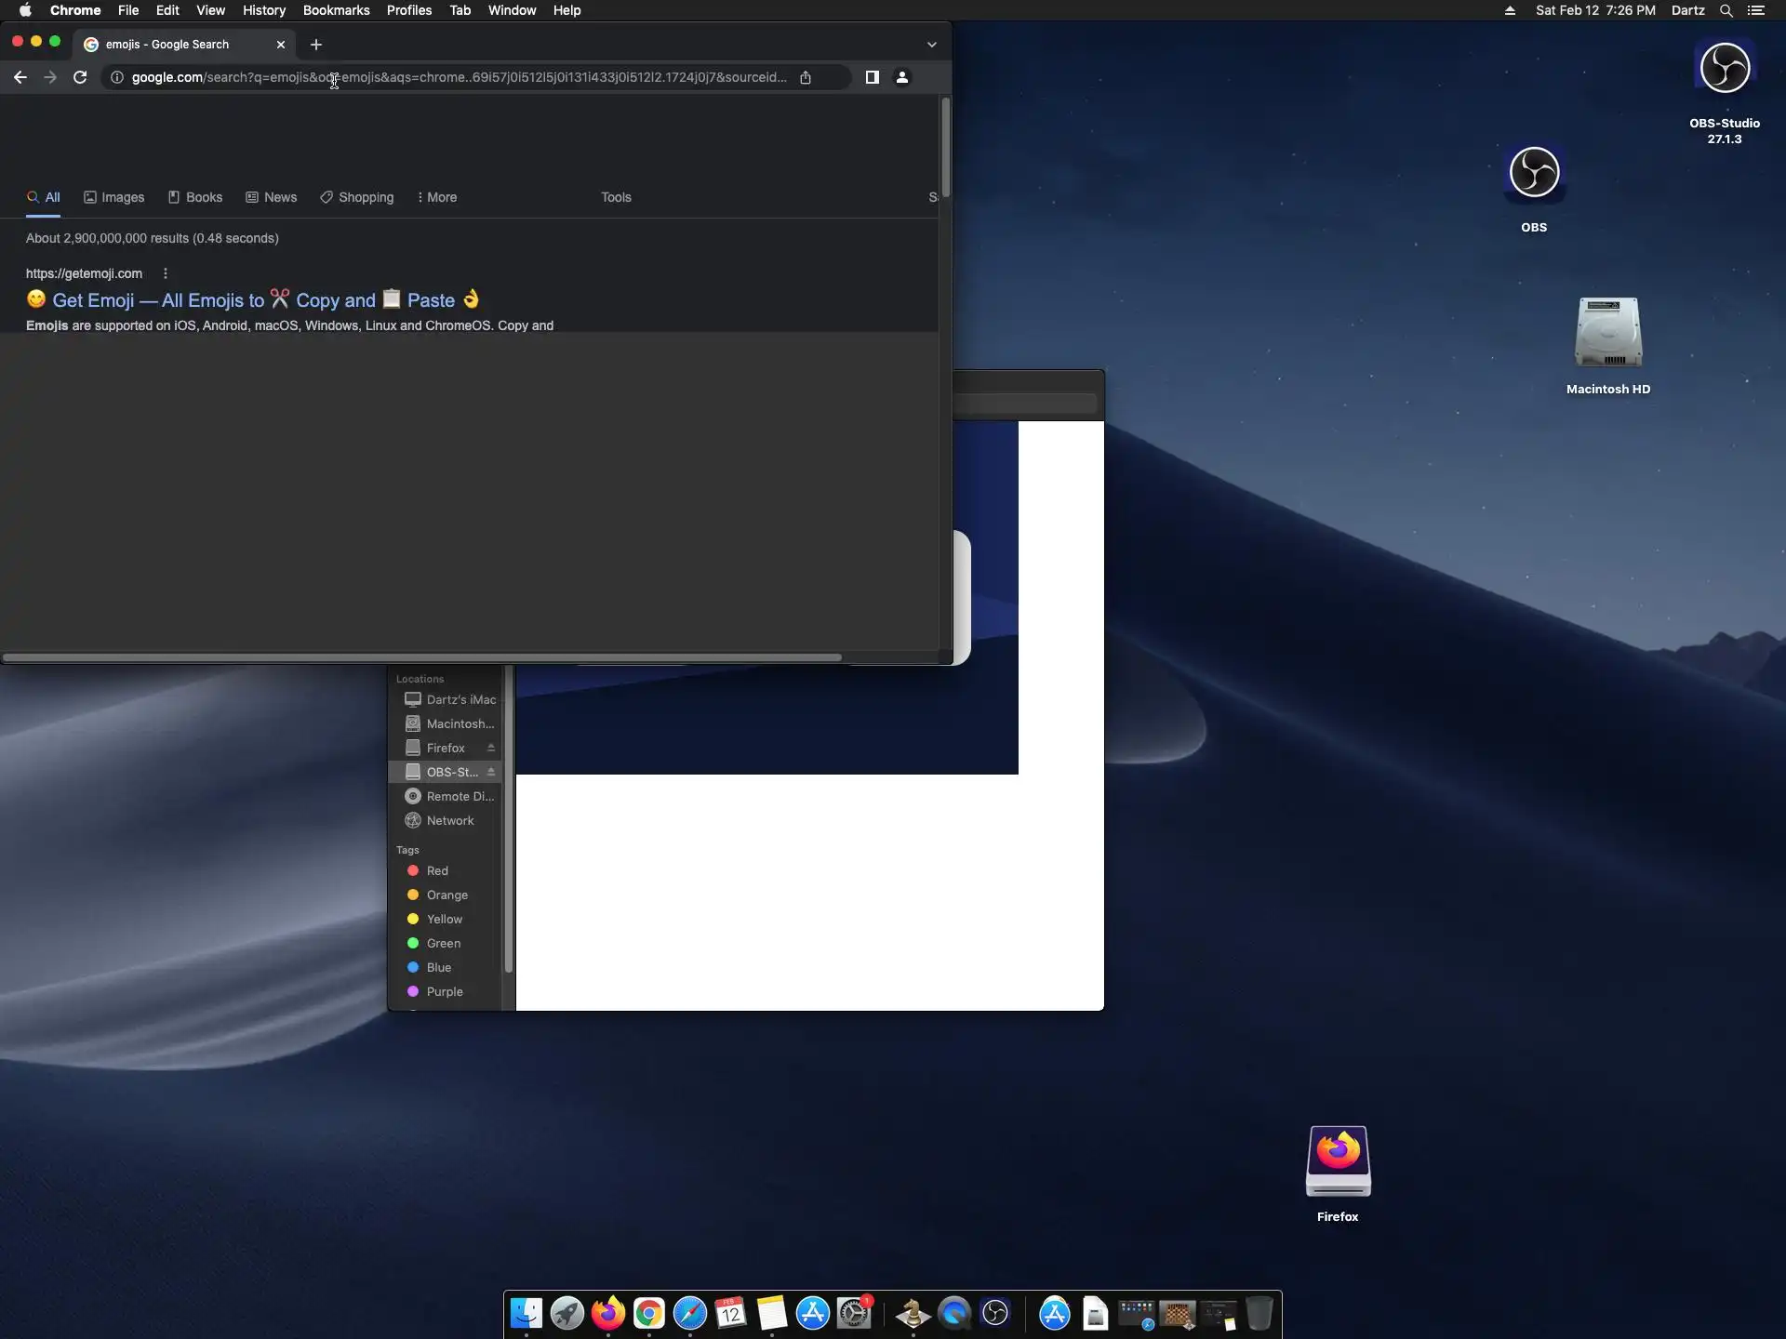This screenshot has height=1339, width=1786.
Task: Eject the Firefox volume in sidebar
Action: 491,748
